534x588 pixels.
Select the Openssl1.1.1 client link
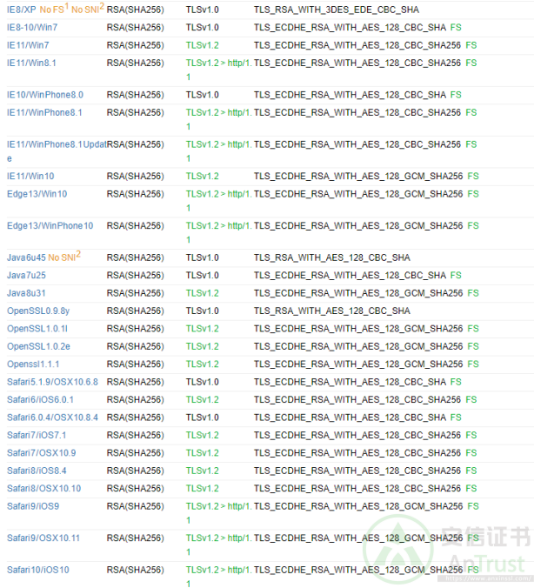(33, 364)
